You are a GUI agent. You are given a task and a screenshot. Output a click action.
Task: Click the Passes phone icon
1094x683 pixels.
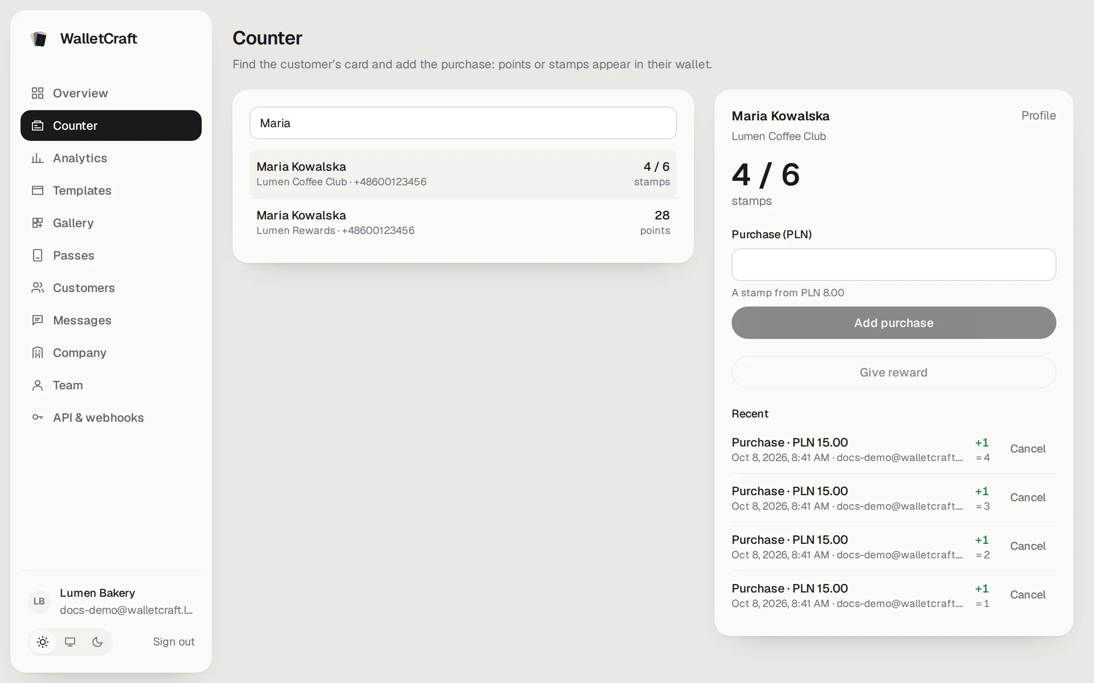coord(38,256)
